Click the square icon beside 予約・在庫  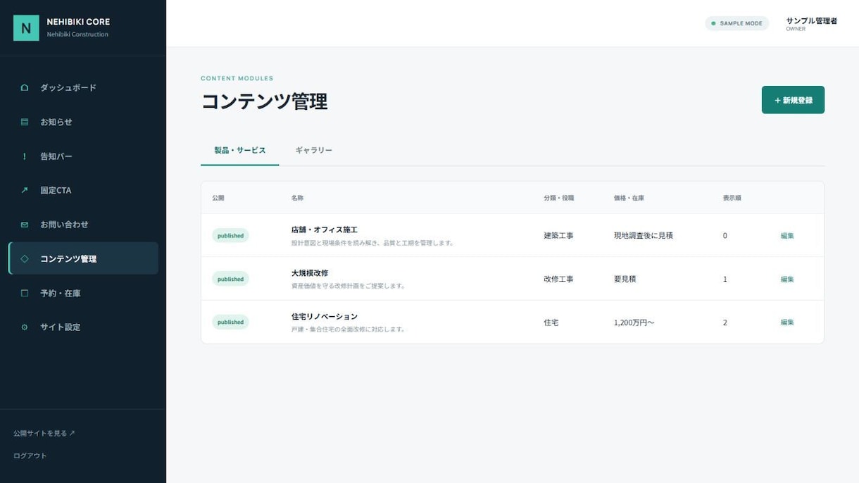(x=25, y=293)
